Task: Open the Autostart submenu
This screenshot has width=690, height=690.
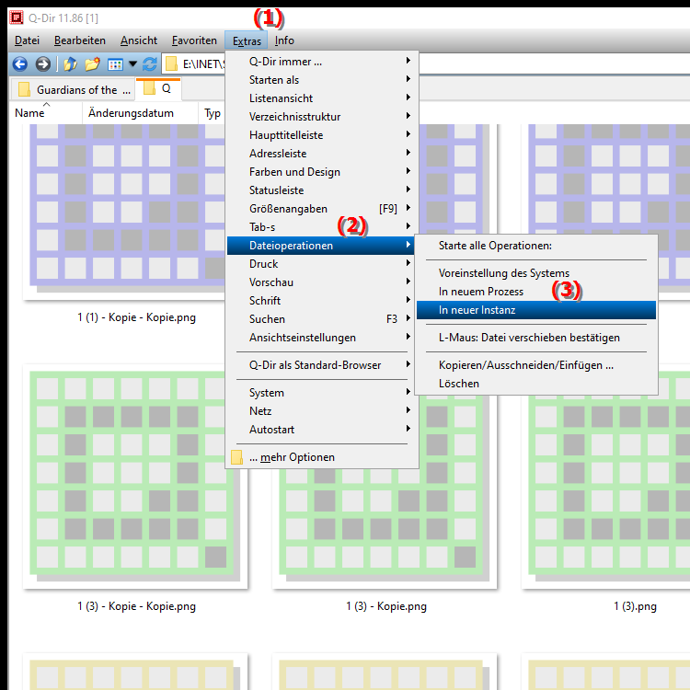Action: pos(322,430)
